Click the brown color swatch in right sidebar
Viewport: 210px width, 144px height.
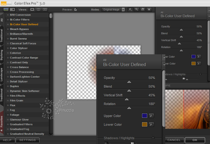click(x=193, y=63)
